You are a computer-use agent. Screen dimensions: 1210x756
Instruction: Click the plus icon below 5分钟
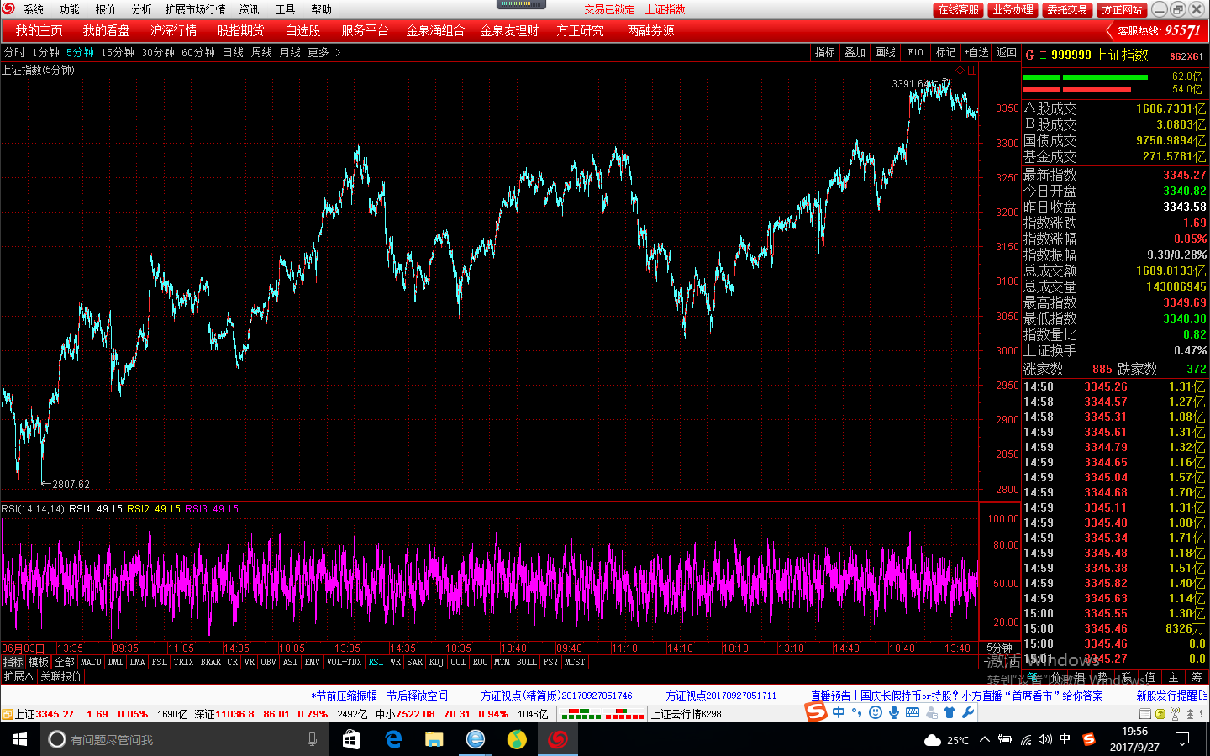(x=986, y=662)
